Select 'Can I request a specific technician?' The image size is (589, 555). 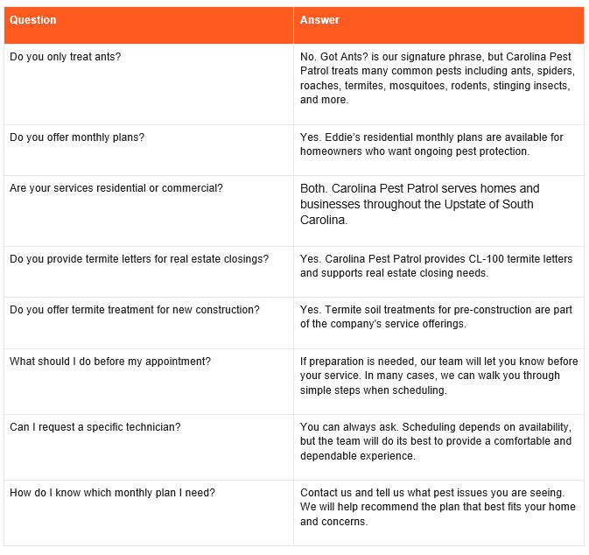95,427
